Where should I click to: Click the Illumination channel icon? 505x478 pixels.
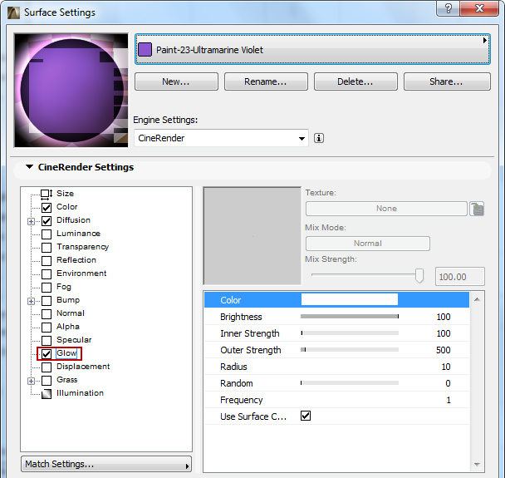coord(47,393)
